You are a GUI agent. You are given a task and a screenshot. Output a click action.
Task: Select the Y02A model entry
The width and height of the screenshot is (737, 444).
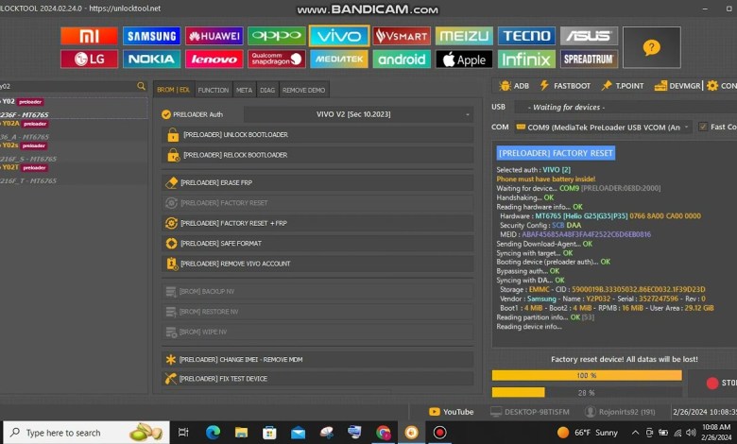74,129
